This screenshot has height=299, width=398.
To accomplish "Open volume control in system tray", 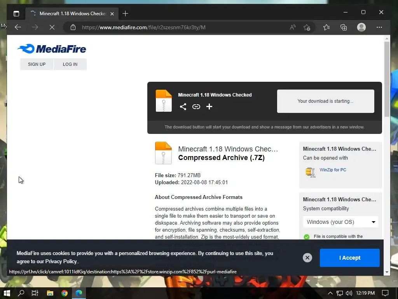I will [x=349, y=293].
